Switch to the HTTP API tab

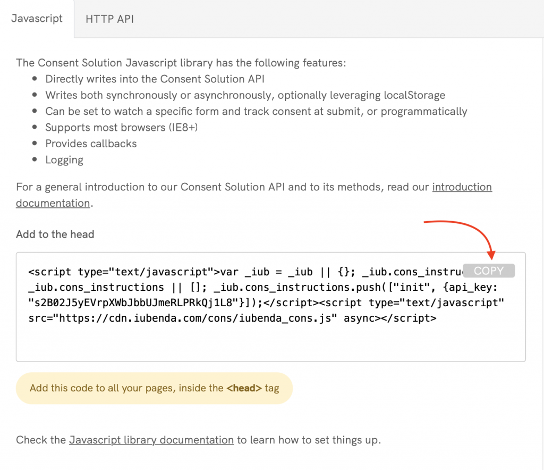(x=109, y=19)
